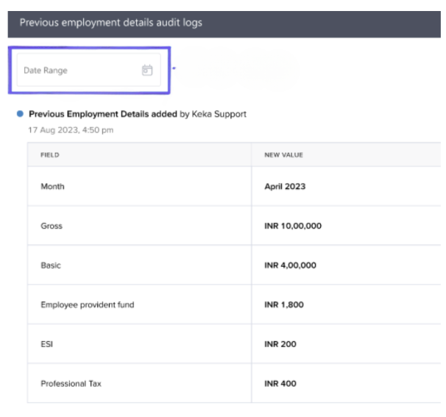Screen dimensions: 446x417
Task: Click 'Previous Employment Details added' entry heading
Action: coord(103,114)
